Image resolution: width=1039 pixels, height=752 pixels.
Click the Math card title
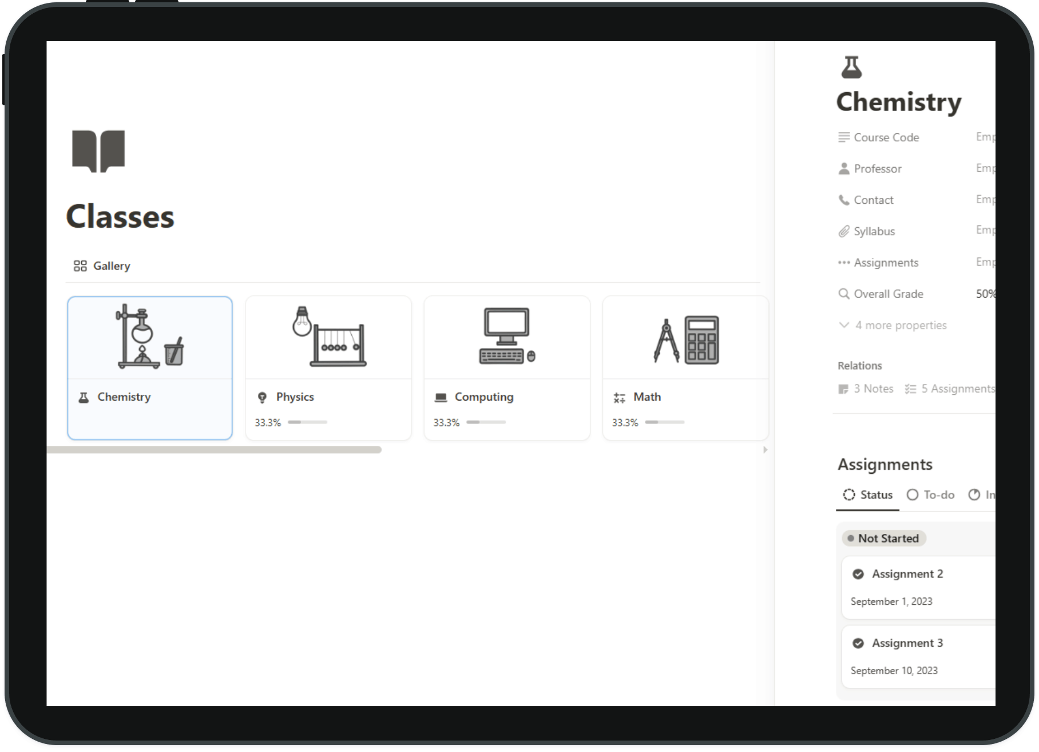647,397
